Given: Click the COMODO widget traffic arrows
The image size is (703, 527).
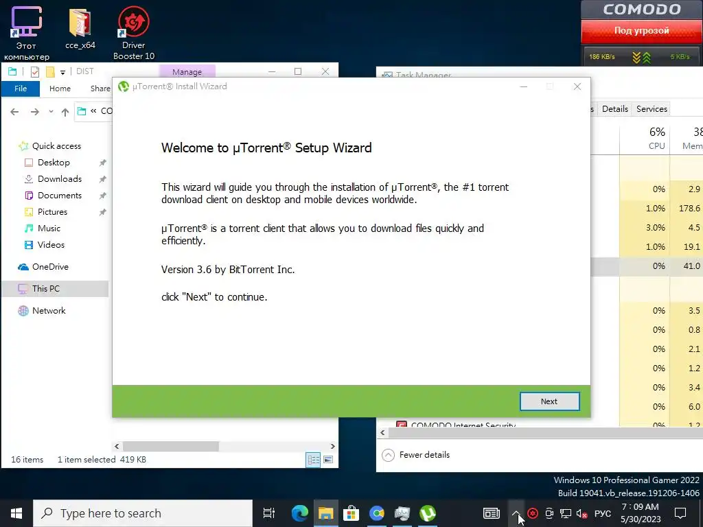Looking at the screenshot, I should [641, 58].
